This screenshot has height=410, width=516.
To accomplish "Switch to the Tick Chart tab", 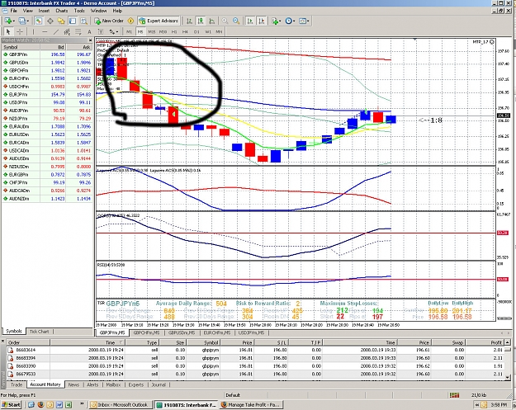I will click(39, 332).
